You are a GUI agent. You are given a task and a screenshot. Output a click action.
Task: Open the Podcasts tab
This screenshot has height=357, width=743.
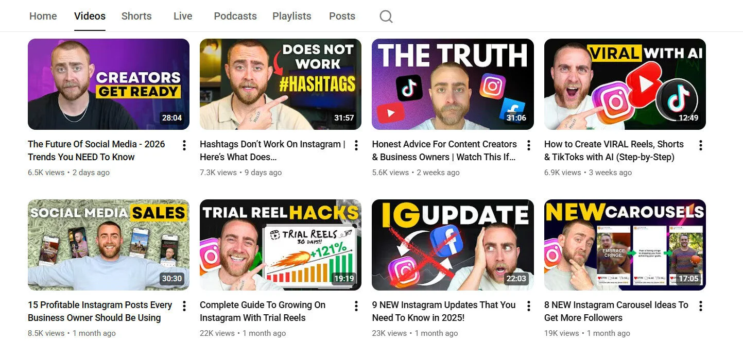pyautogui.click(x=235, y=16)
